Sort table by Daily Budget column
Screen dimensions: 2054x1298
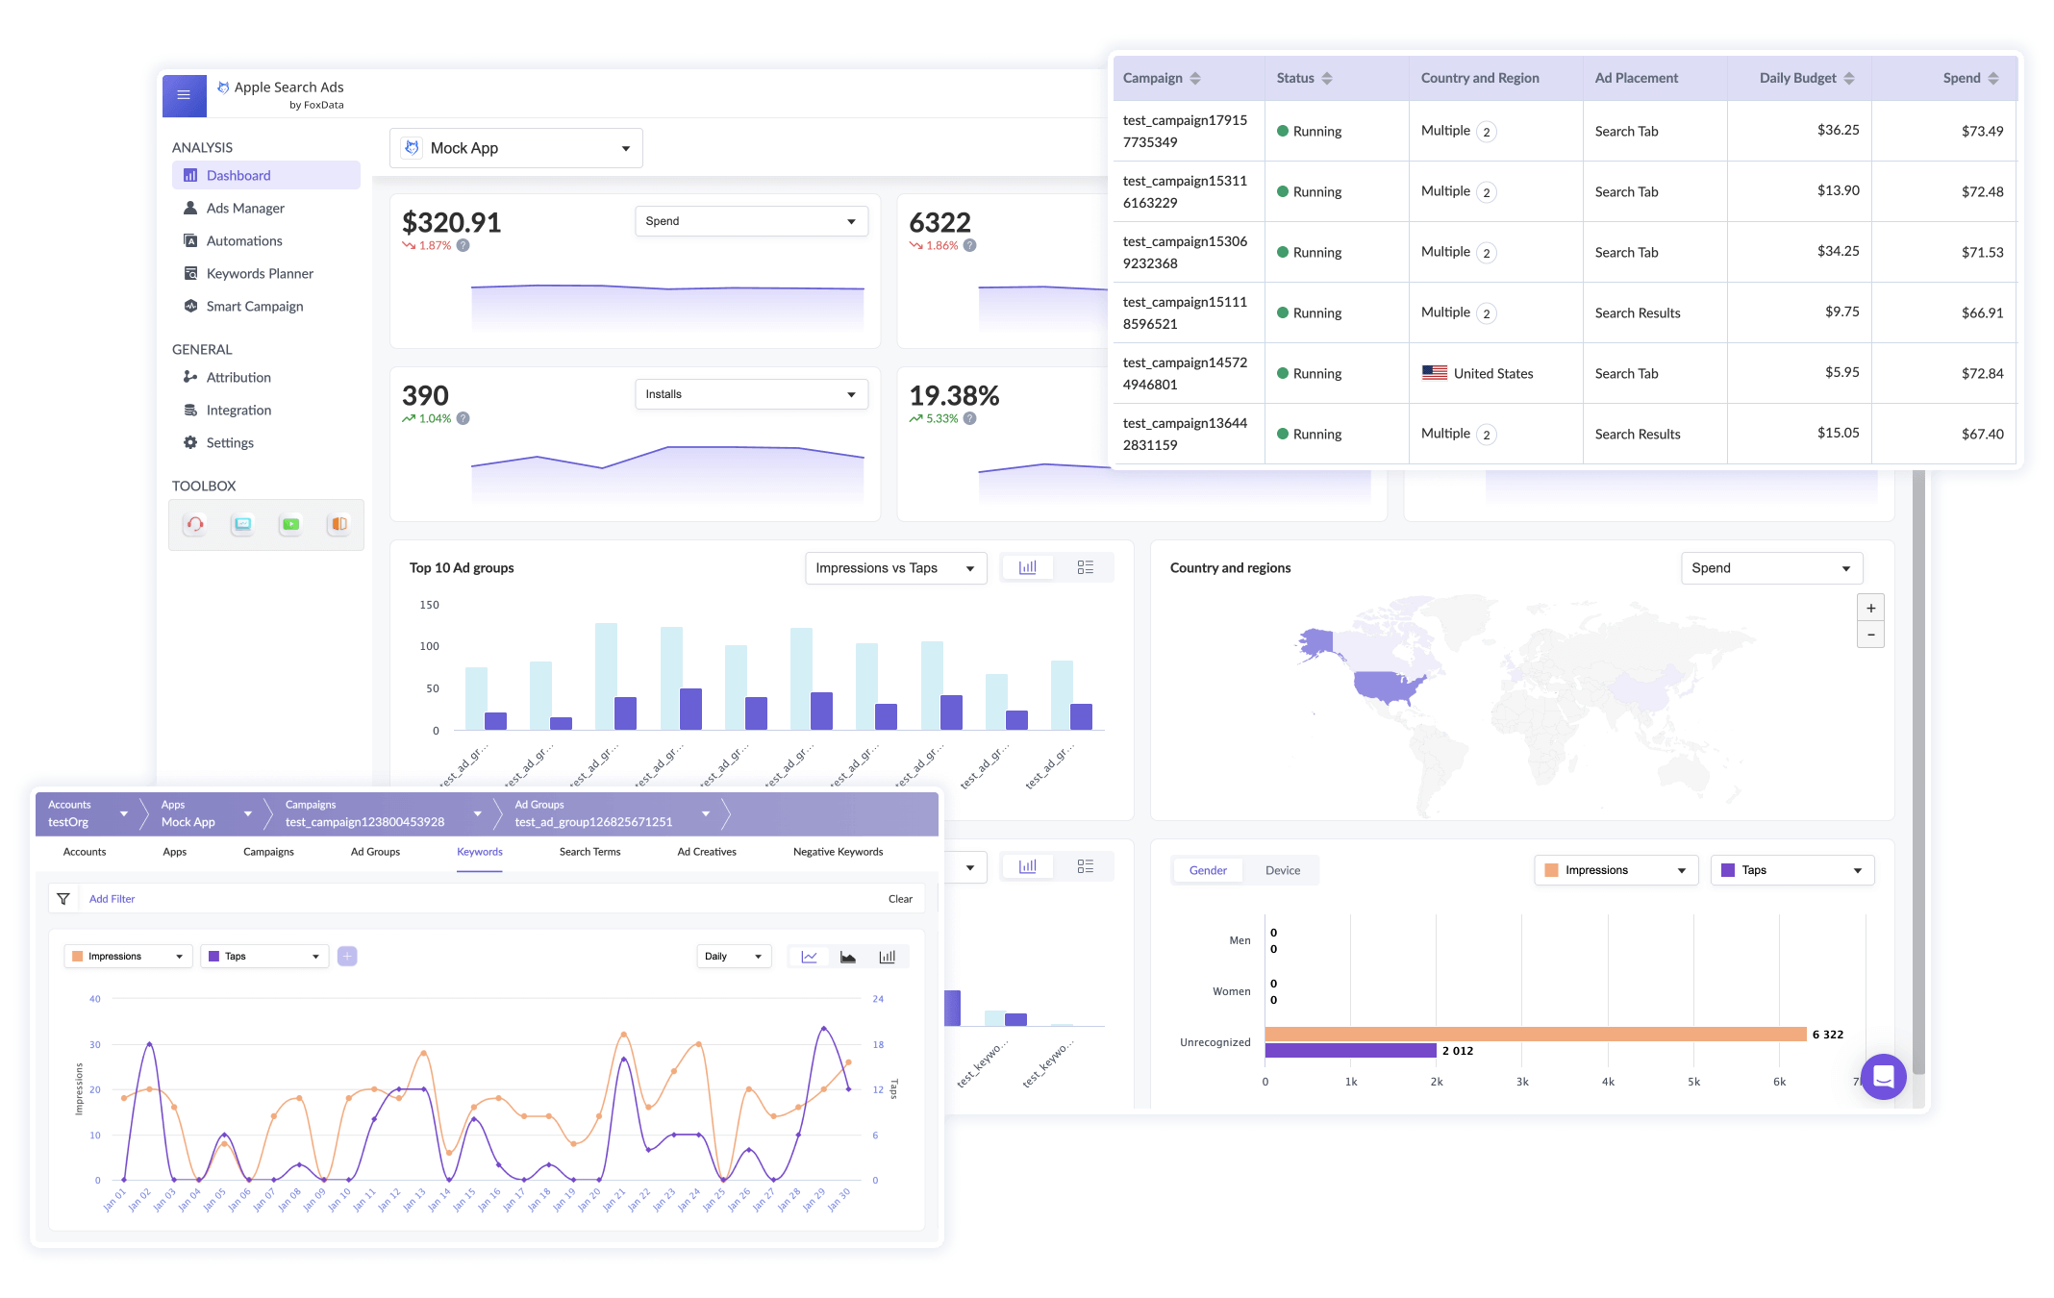[x=1848, y=79]
